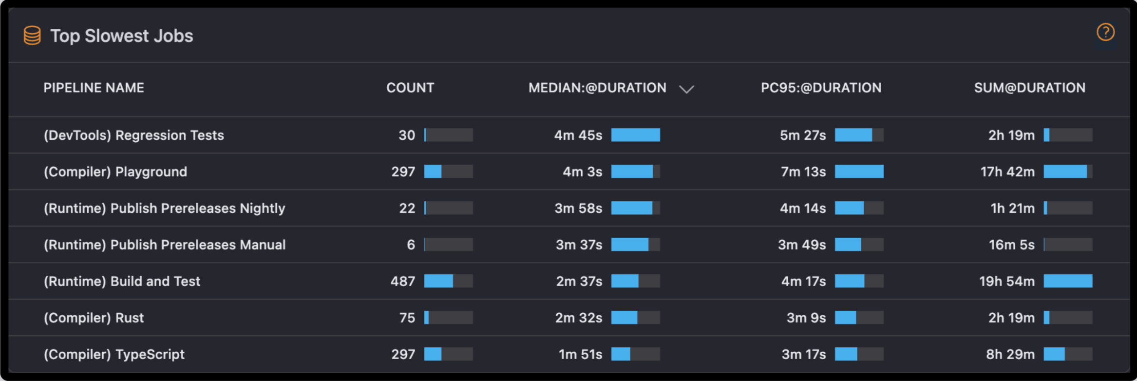Sort by COUNT column header

(x=410, y=88)
